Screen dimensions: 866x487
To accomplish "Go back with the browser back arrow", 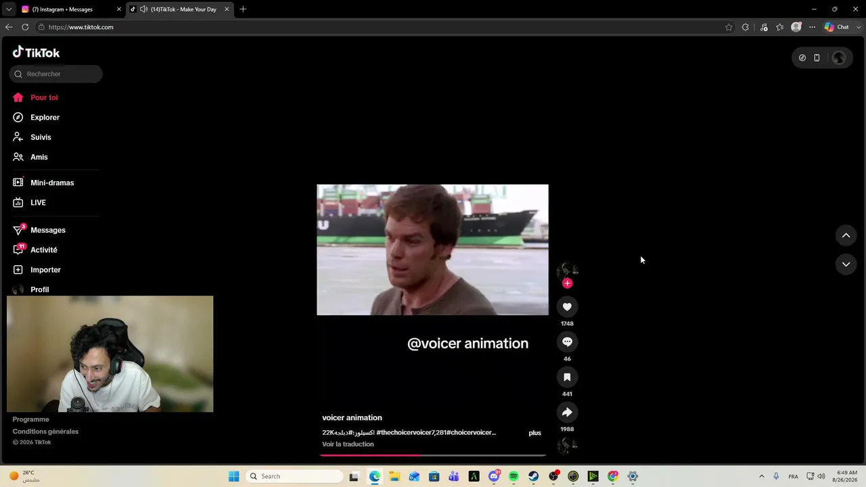I will point(9,27).
